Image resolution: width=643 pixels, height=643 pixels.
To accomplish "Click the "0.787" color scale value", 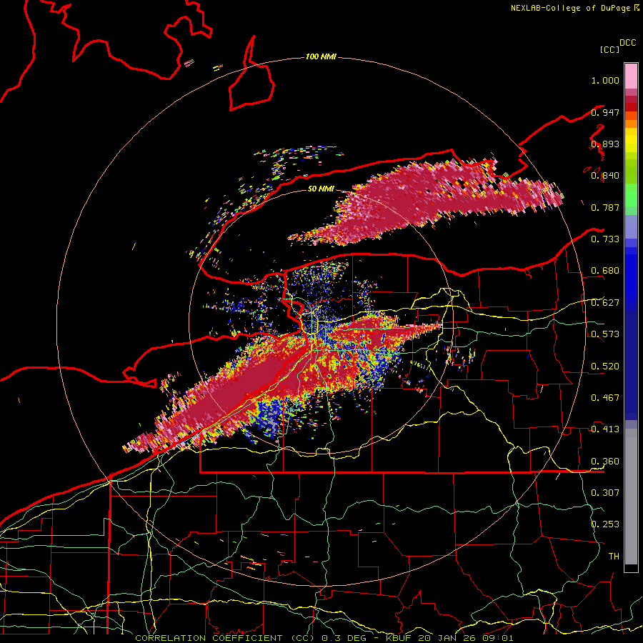I will (x=605, y=207).
